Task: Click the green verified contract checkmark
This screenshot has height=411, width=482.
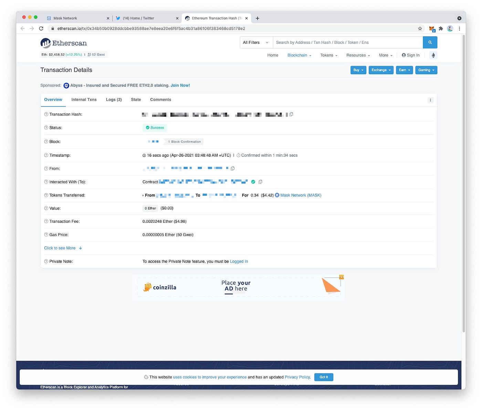Action: [x=253, y=182]
